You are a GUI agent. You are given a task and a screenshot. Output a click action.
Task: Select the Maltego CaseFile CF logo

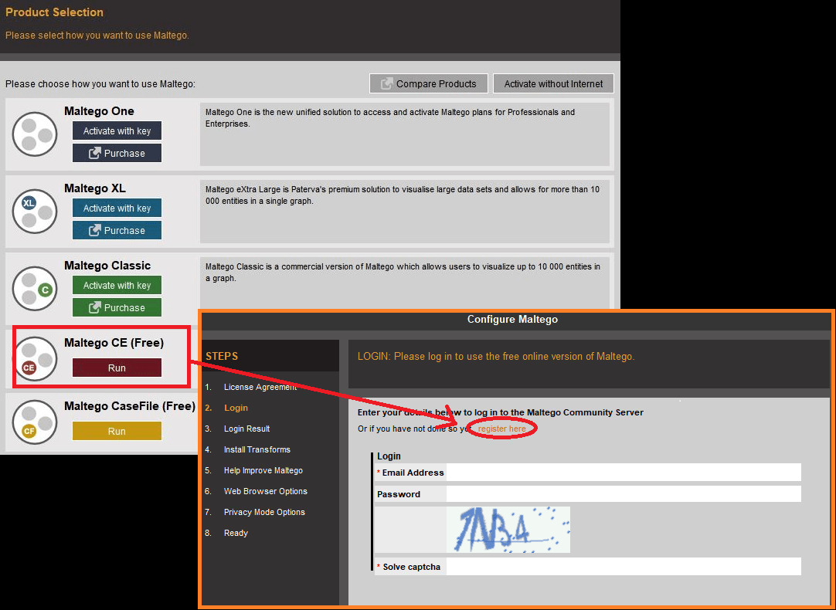[x=35, y=422]
